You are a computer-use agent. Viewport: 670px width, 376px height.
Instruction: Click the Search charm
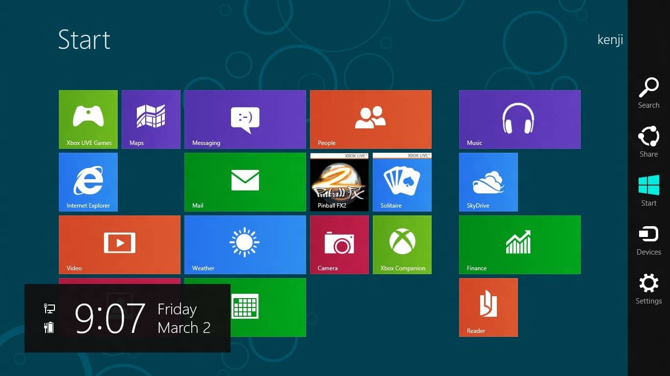point(648,93)
